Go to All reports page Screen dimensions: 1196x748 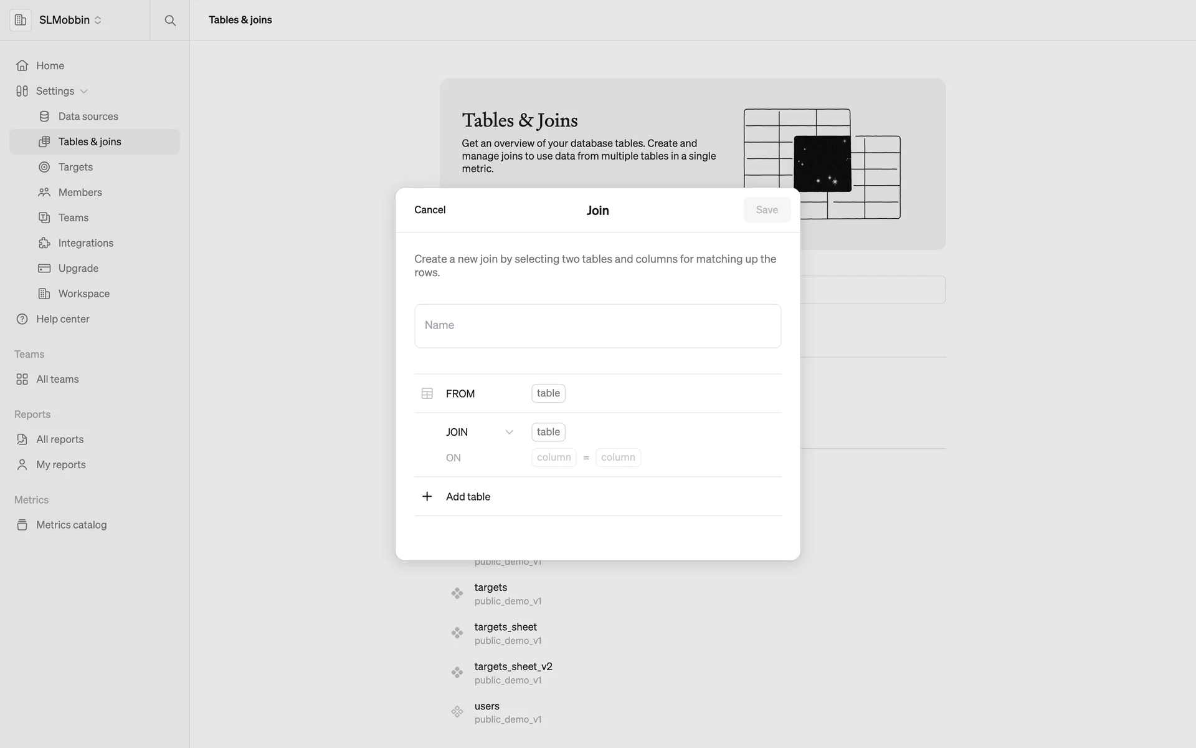pyautogui.click(x=60, y=439)
